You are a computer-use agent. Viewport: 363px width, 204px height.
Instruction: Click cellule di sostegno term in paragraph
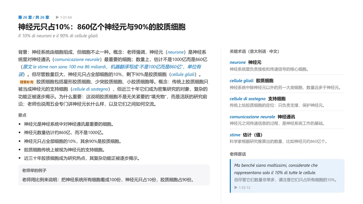[x=91, y=89]
